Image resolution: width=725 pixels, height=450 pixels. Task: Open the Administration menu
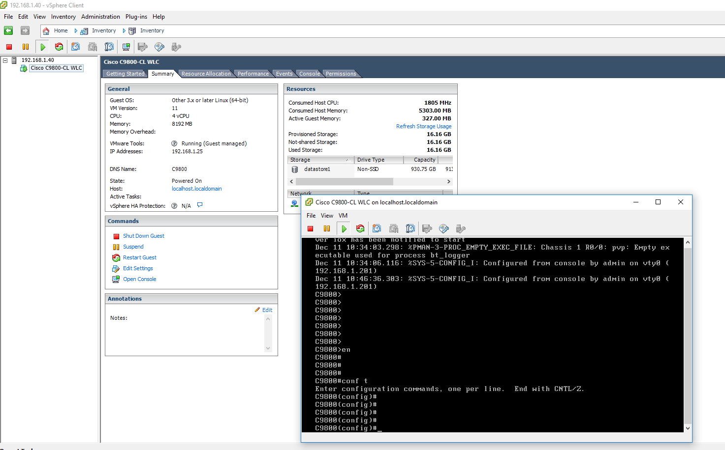(100, 16)
